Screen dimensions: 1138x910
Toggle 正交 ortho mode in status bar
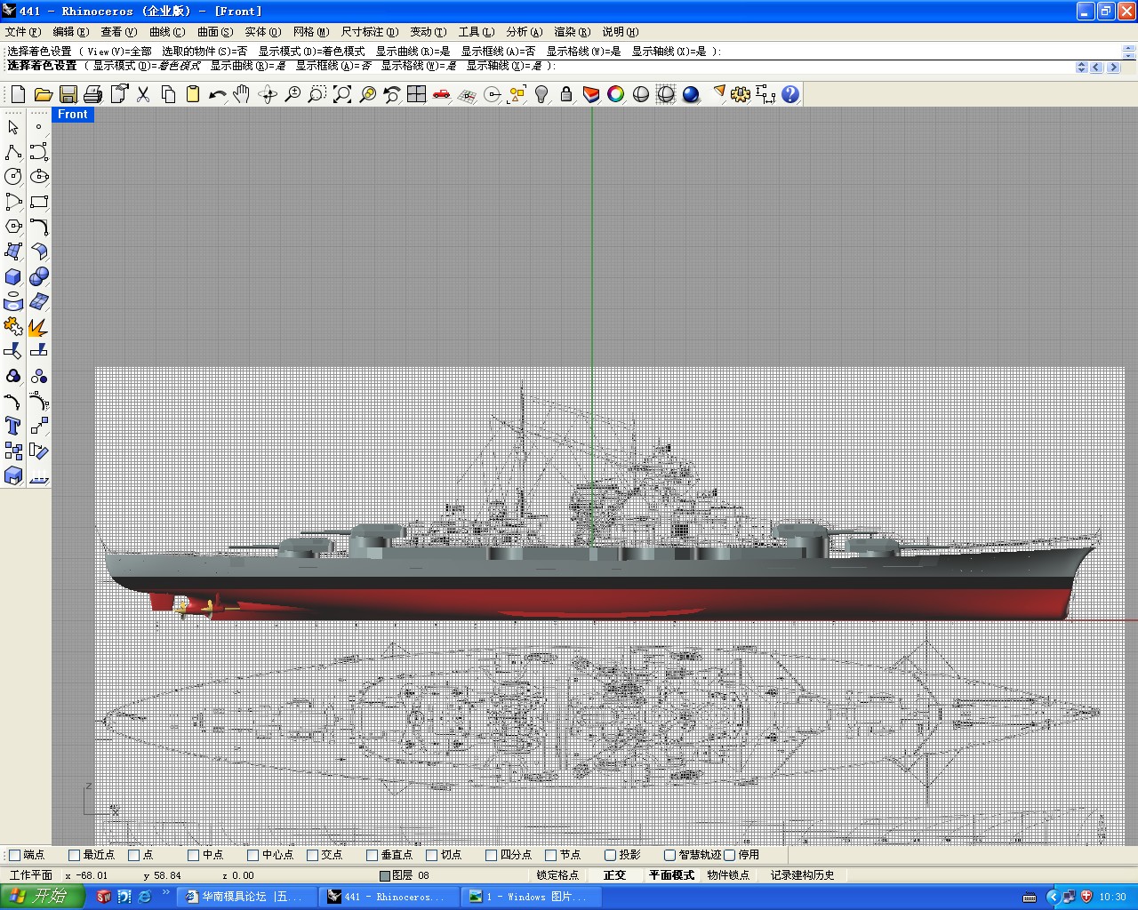[614, 875]
